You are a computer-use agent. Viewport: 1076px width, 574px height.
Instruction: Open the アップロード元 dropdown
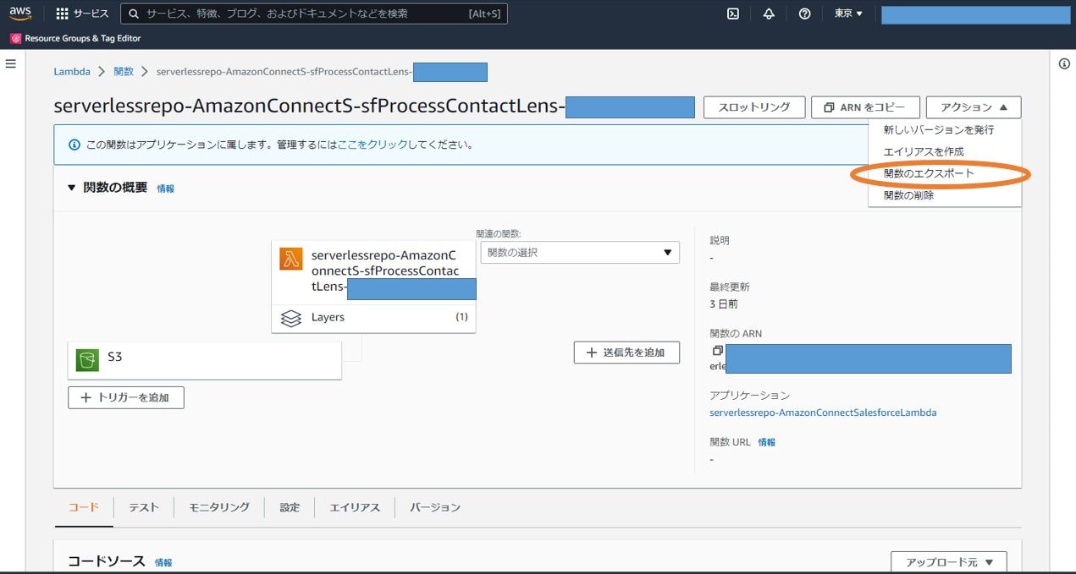pyautogui.click(x=949, y=562)
